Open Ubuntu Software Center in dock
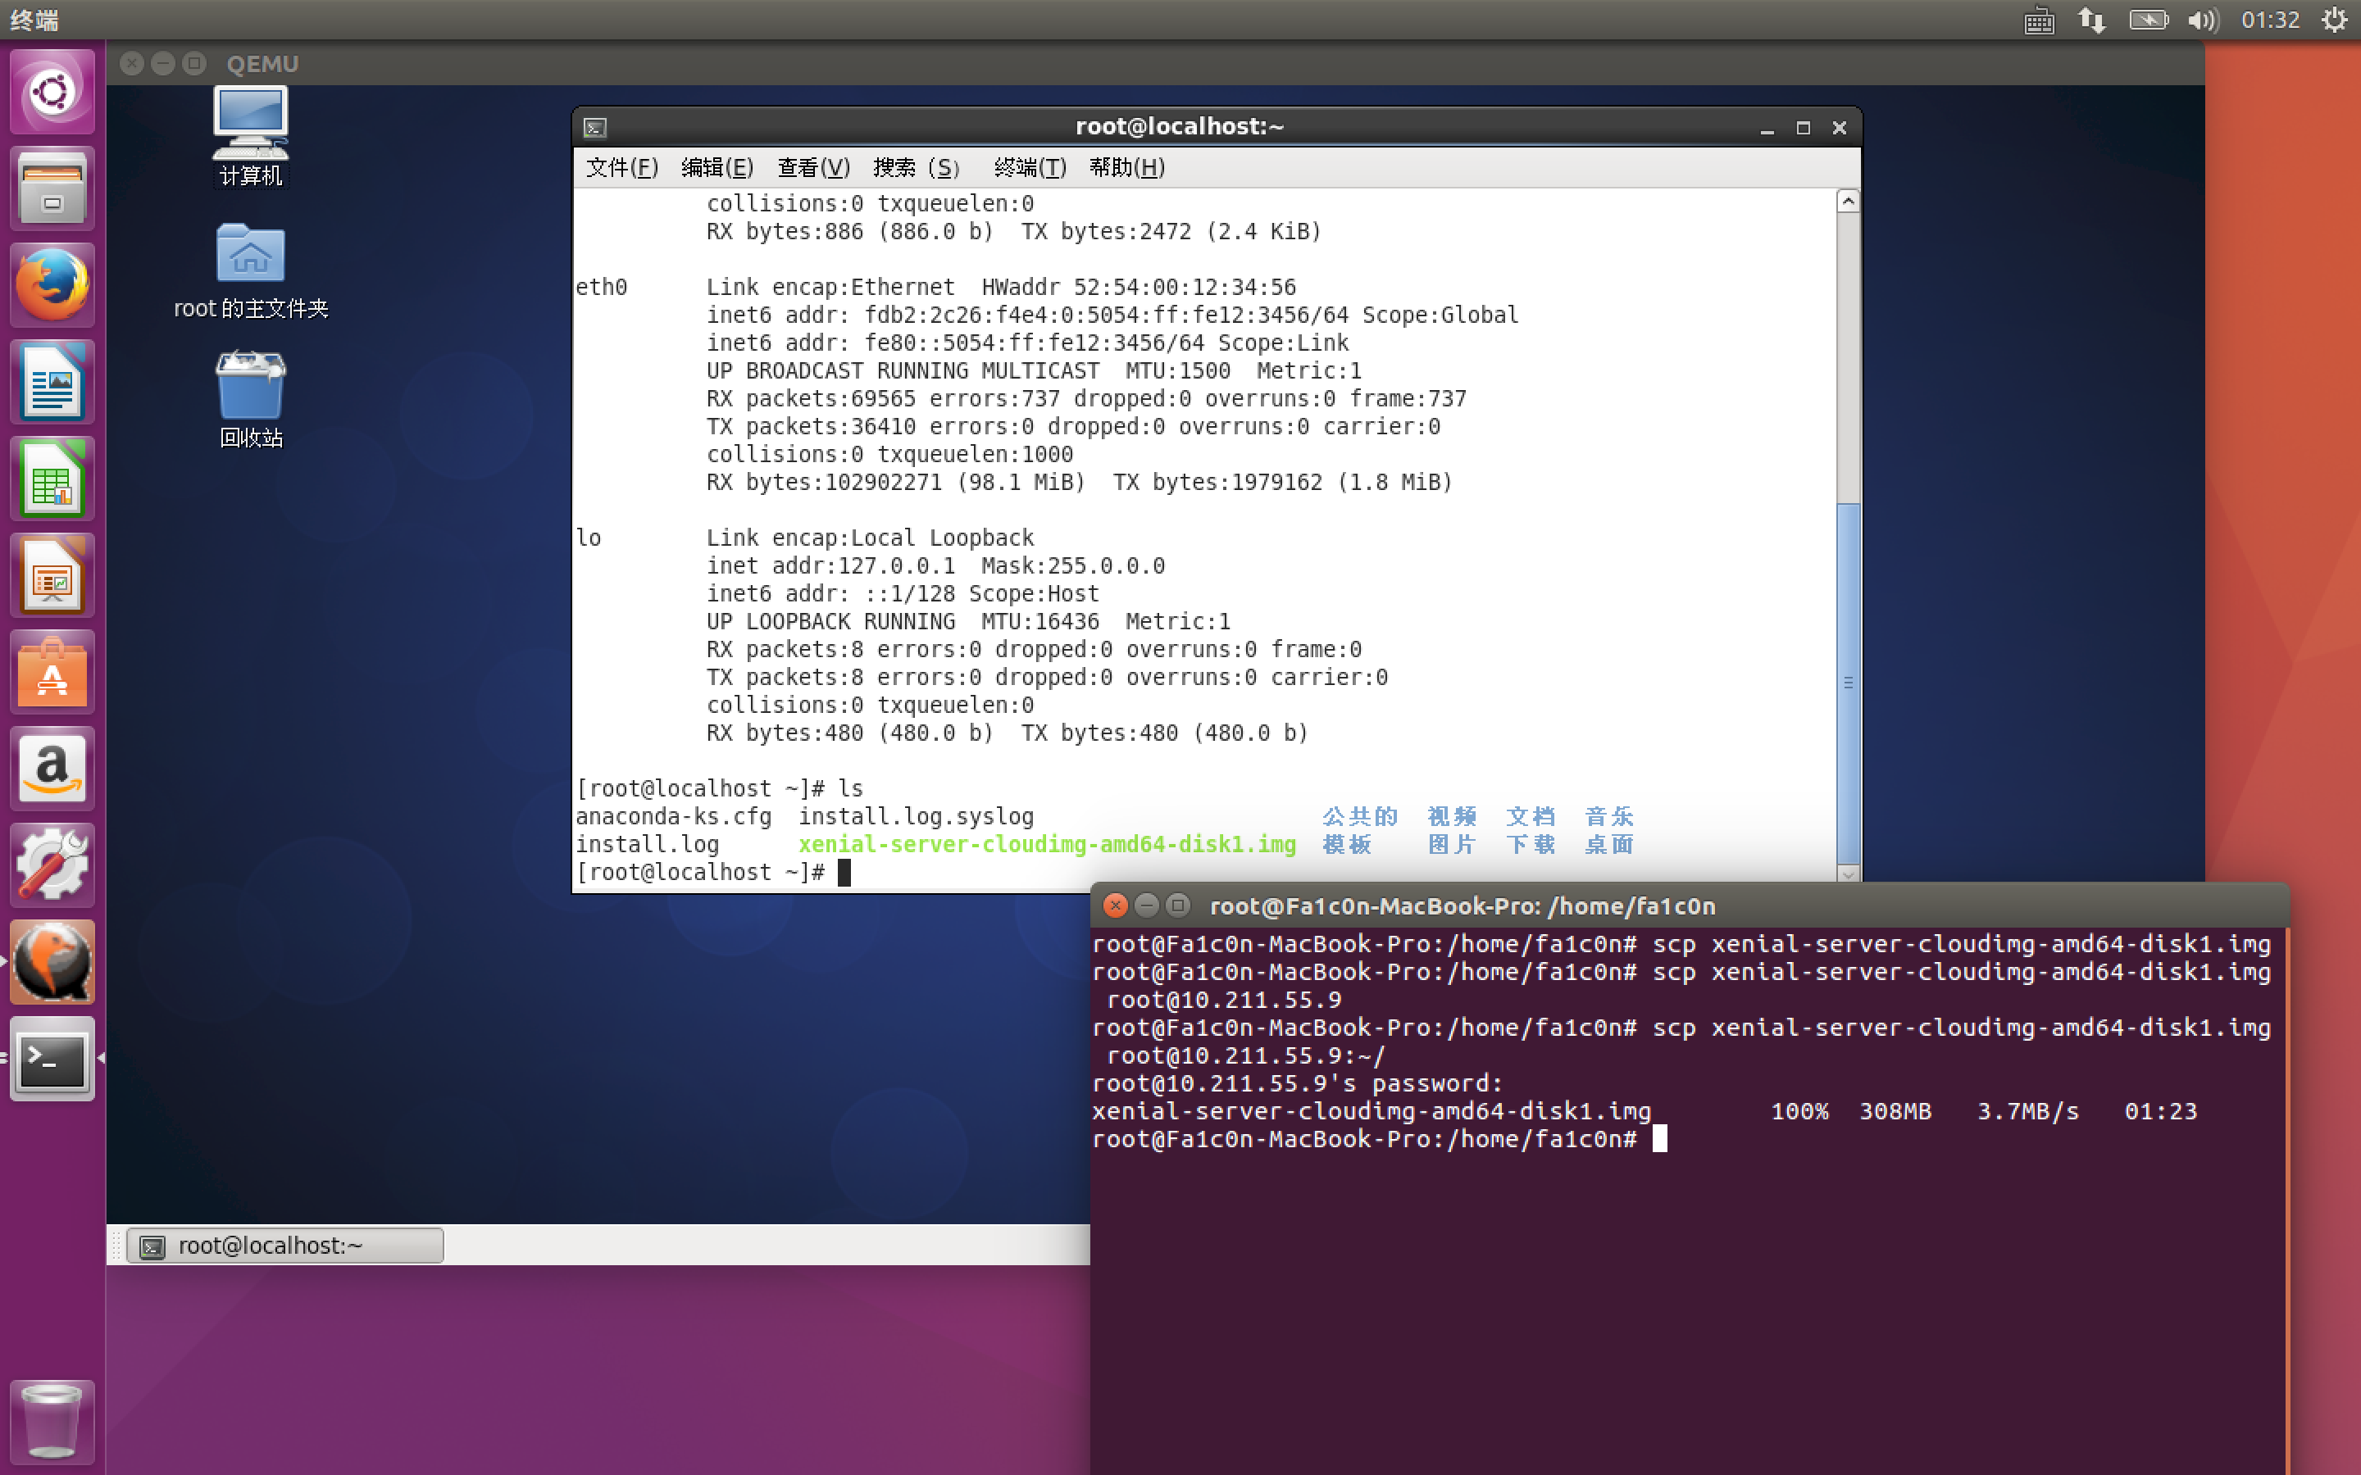Image resolution: width=2361 pixels, height=1475 pixels. click(x=52, y=672)
